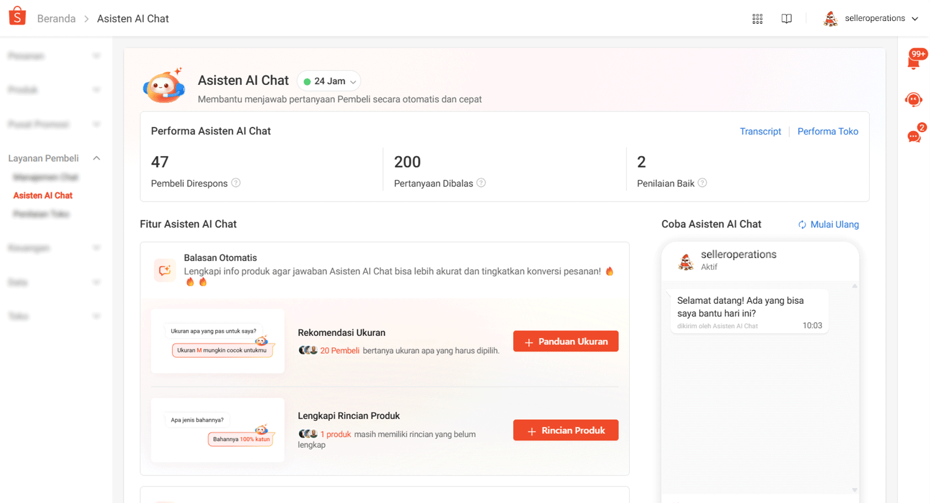Open the 24 Jam status dropdown
The width and height of the screenshot is (930, 503).
pyautogui.click(x=329, y=81)
